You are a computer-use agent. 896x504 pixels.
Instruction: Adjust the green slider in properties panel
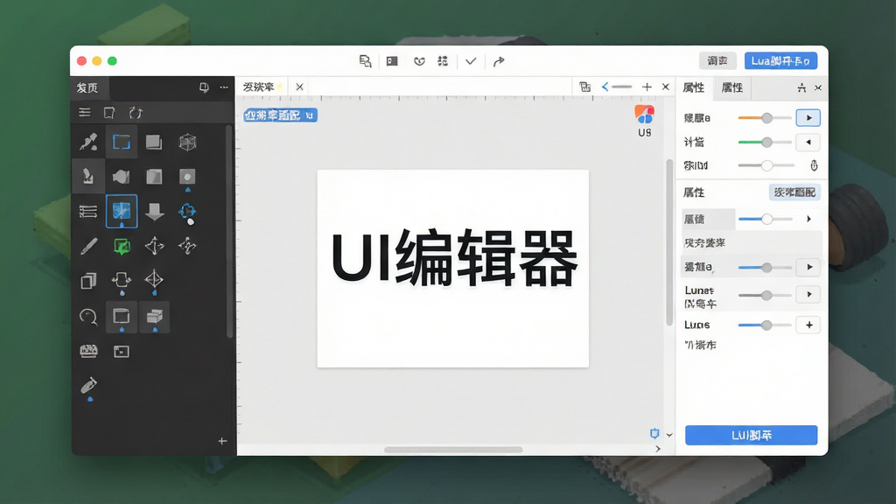coord(765,143)
